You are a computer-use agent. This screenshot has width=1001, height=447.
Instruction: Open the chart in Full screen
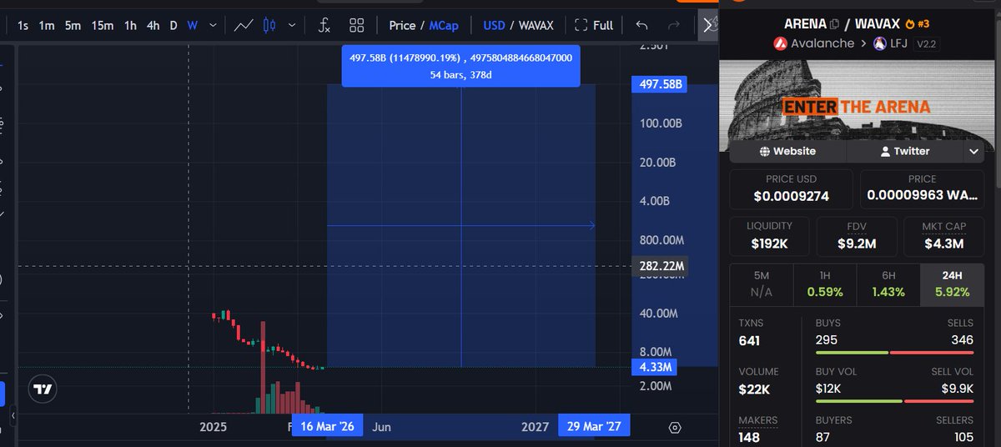(594, 25)
